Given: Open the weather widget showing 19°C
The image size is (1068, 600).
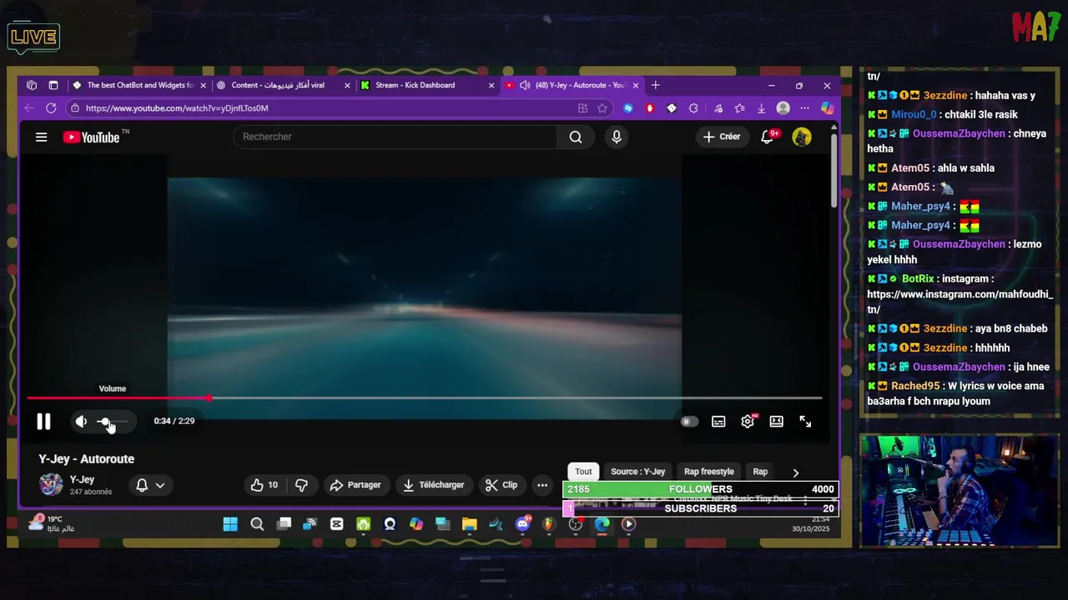Looking at the screenshot, I should point(52,523).
